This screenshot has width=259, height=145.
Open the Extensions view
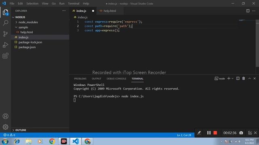5,56
